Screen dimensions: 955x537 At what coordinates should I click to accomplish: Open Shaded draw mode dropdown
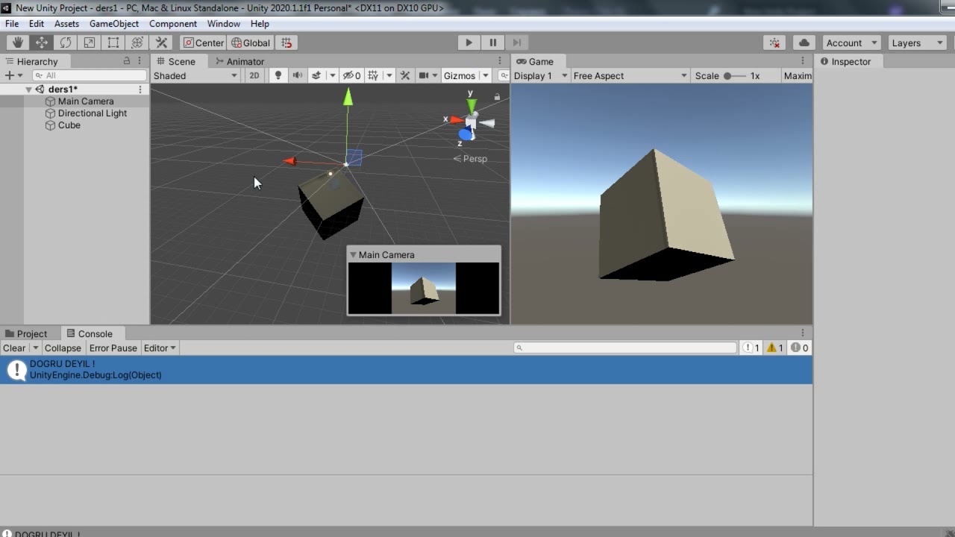(195, 75)
